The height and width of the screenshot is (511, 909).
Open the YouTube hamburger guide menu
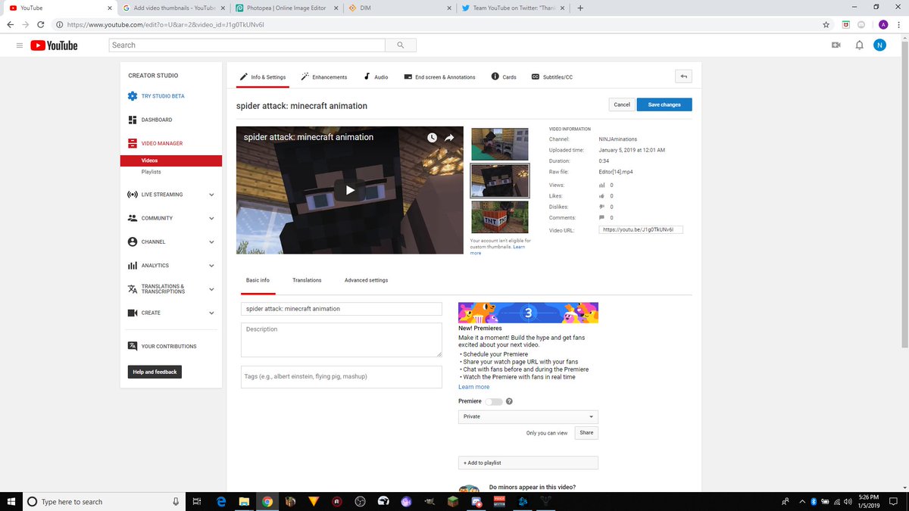pos(19,45)
